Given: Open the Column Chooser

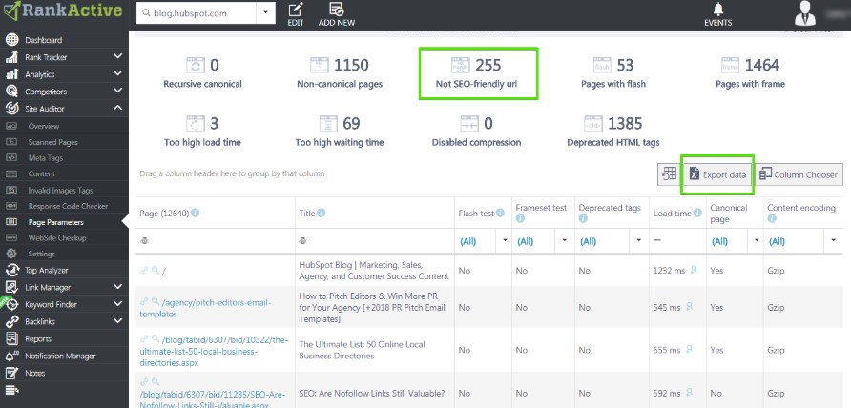Looking at the screenshot, I should point(799,174).
